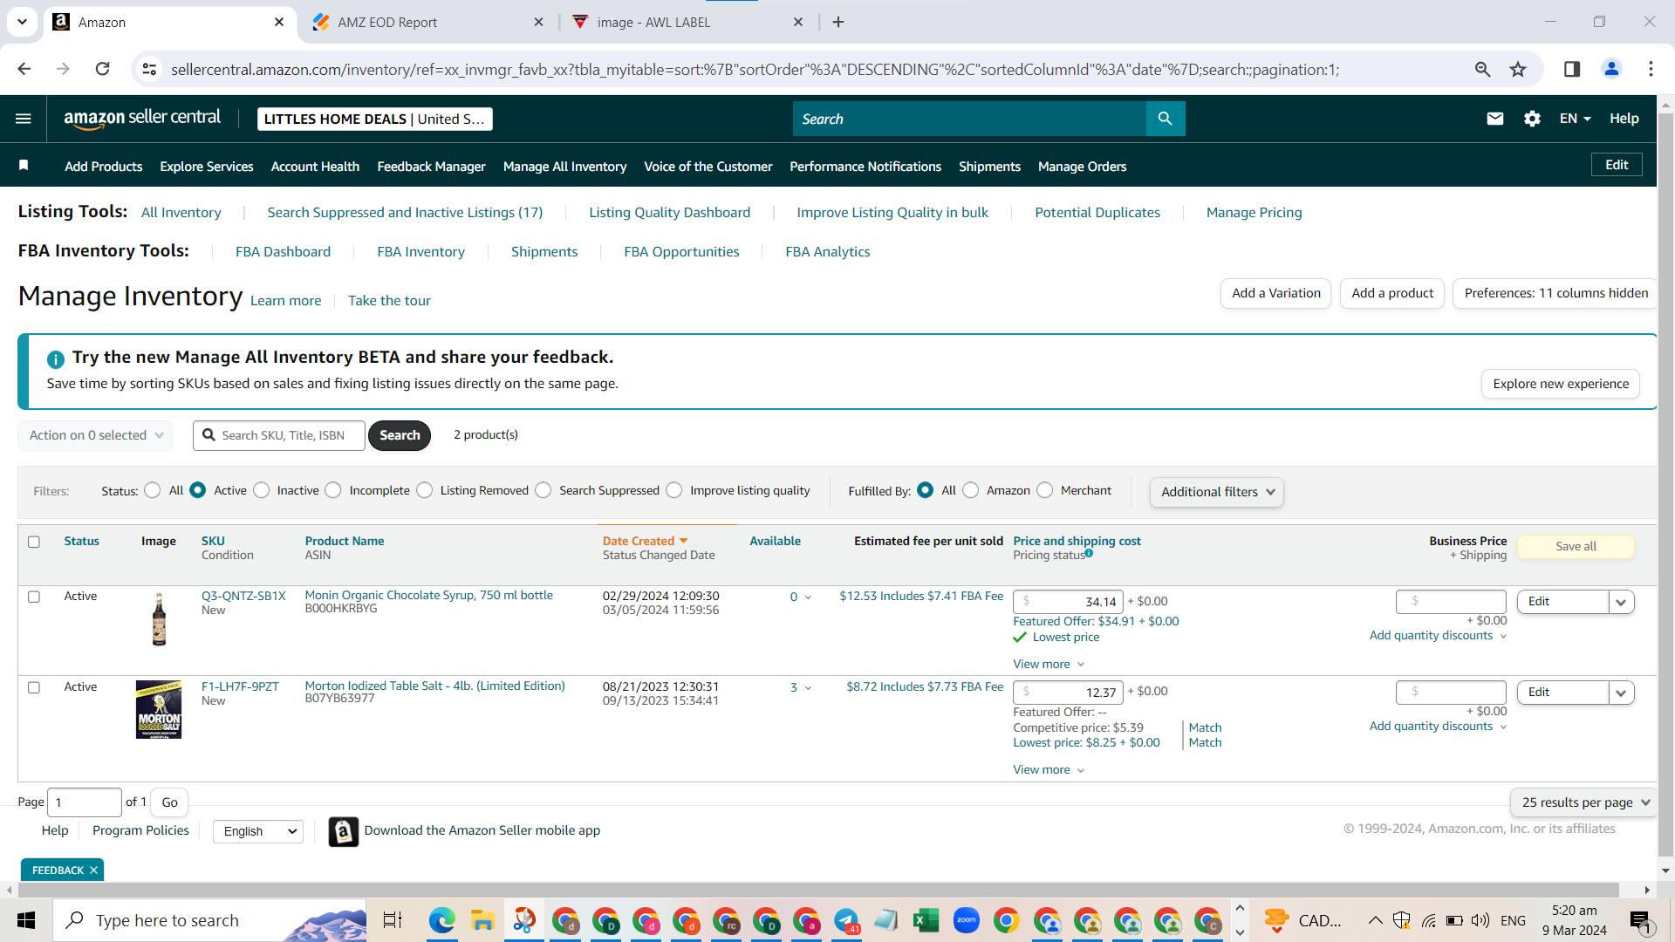Open Search Suppressed and Inactive Listings (17) link
The width and height of the screenshot is (1675, 942).
pos(405,213)
